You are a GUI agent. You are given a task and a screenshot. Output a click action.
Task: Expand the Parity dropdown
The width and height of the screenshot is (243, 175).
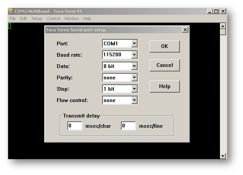click(134, 77)
